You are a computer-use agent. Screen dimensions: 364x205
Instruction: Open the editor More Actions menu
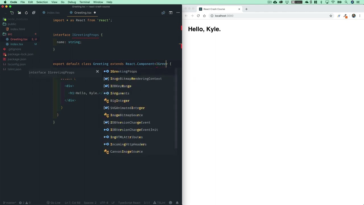pos(178,13)
